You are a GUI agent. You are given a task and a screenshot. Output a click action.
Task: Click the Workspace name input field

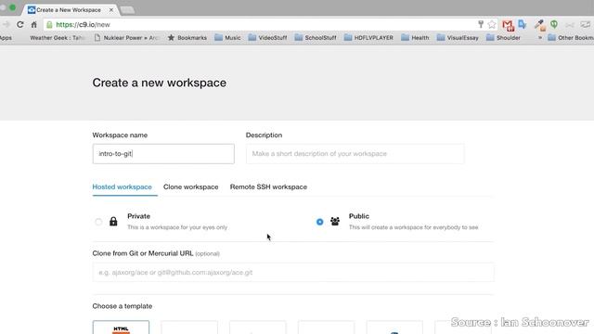163,154
